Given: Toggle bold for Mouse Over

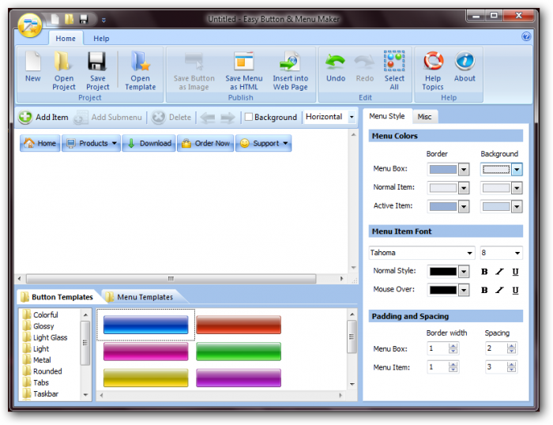Looking at the screenshot, I should tap(484, 290).
